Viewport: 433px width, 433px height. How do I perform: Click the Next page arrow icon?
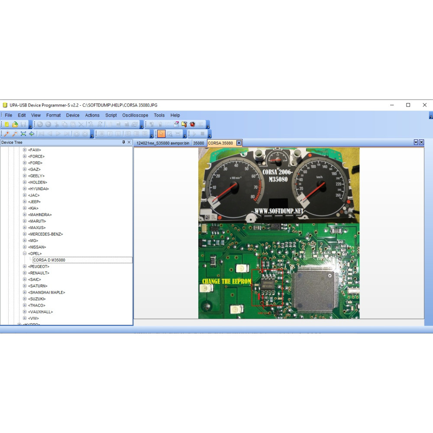pos(58,134)
